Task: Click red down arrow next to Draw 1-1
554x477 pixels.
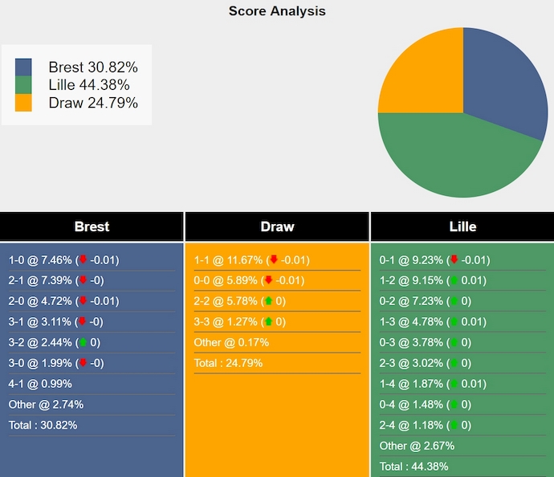Action: tap(274, 260)
